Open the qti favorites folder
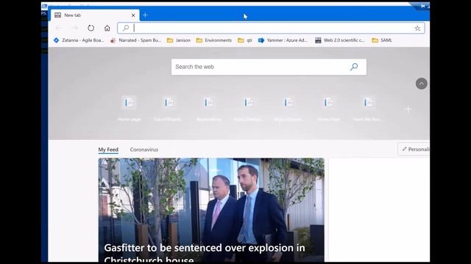This screenshot has height=264, width=471. pos(245,40)
